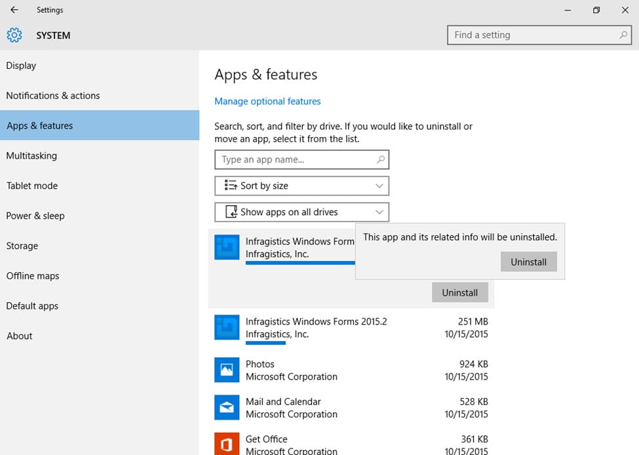This screenshot has height=455, width=639.
Task: Click magnifier icon in Find a setting
Action: tap(623, 35)
